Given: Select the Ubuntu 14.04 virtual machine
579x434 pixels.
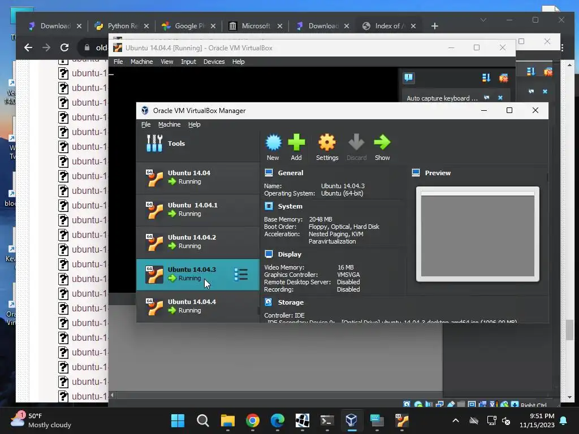Looking at the screenshot, I should coord(198,177).
